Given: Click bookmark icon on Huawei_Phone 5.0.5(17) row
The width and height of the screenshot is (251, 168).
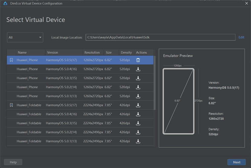Looking at the screenshot, I should click(x=11, y=60).
